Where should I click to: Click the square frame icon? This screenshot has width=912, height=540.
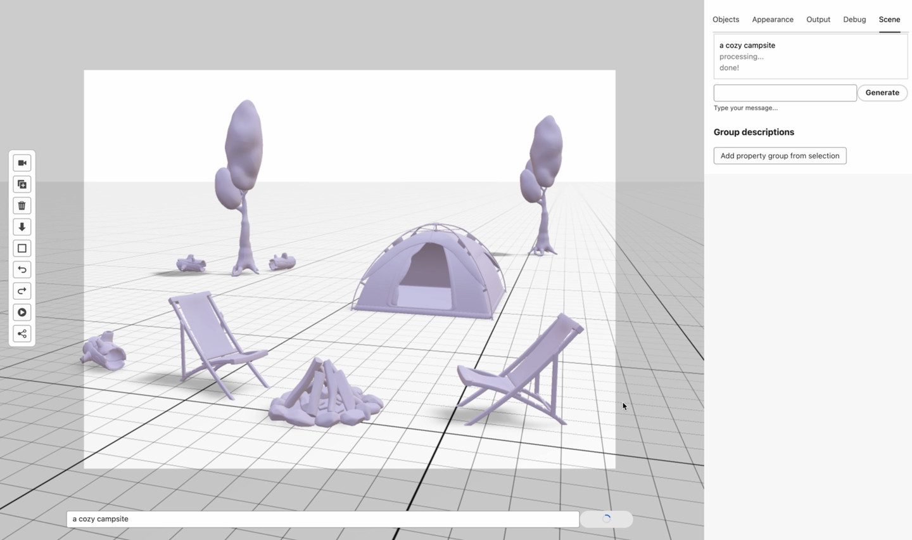tap(22, 248)
